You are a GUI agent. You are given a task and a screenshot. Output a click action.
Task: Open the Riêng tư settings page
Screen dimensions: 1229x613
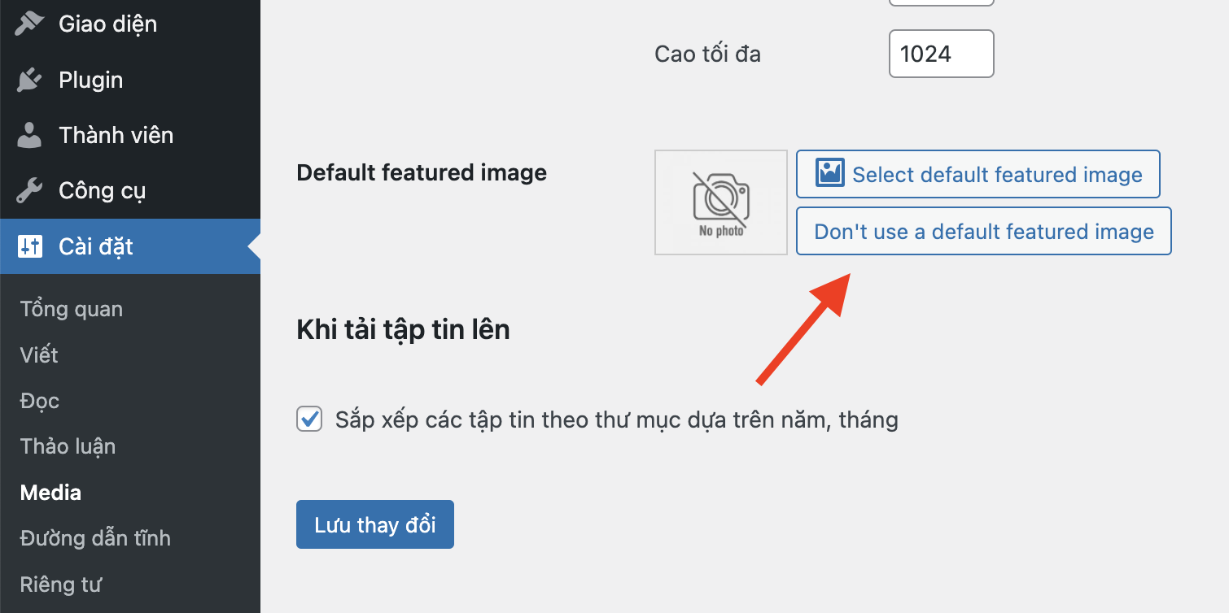[x=61, y=585]
